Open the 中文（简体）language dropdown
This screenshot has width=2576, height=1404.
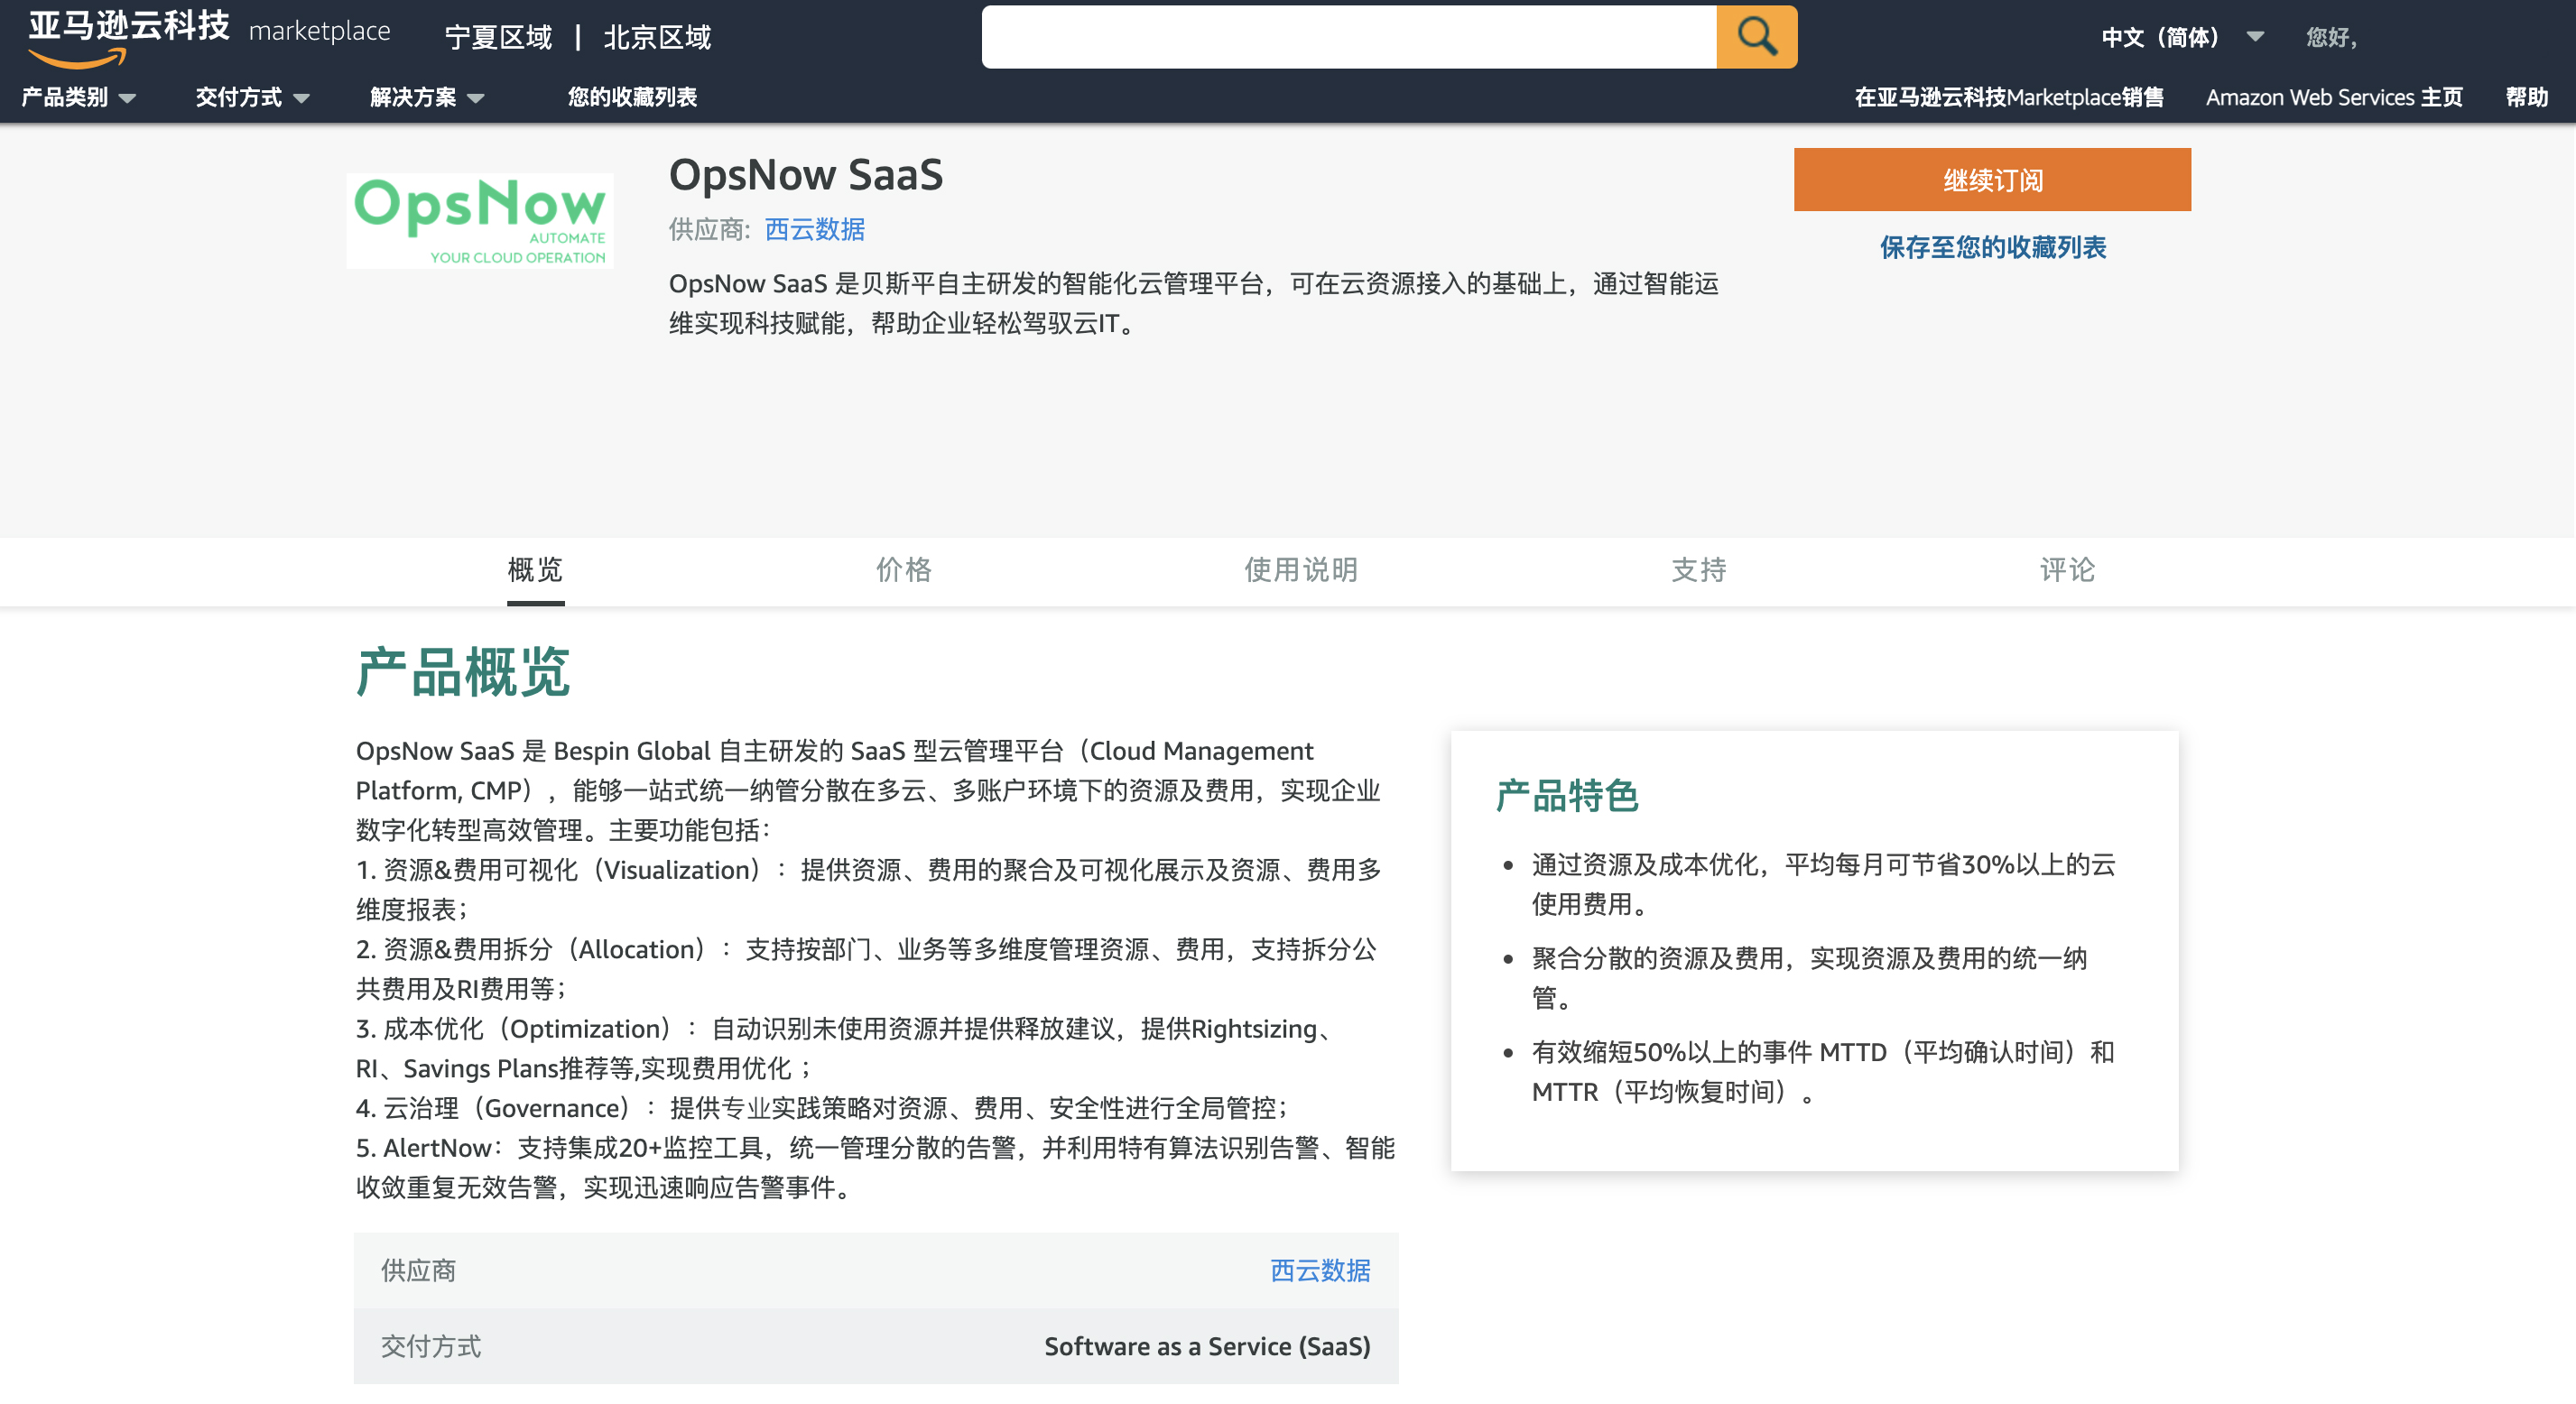pyautogui.click(x=2182, y=37)
